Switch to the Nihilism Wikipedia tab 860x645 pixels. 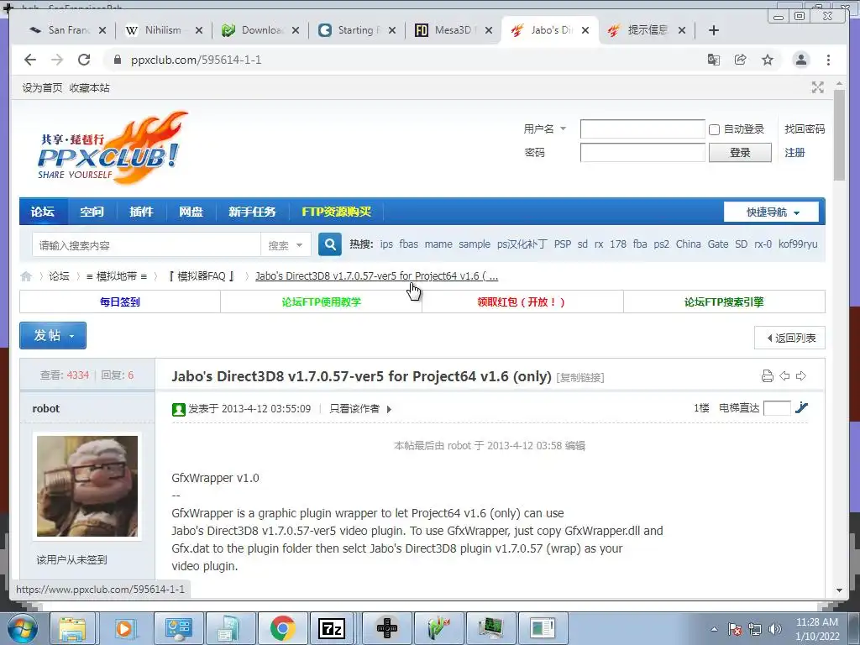point(162,30)
